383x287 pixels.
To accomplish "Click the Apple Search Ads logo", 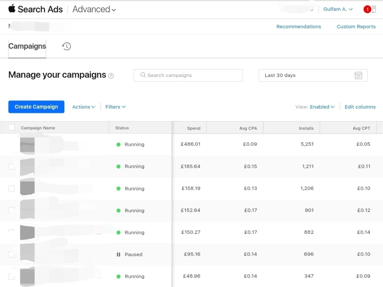I will coord(35,9).
